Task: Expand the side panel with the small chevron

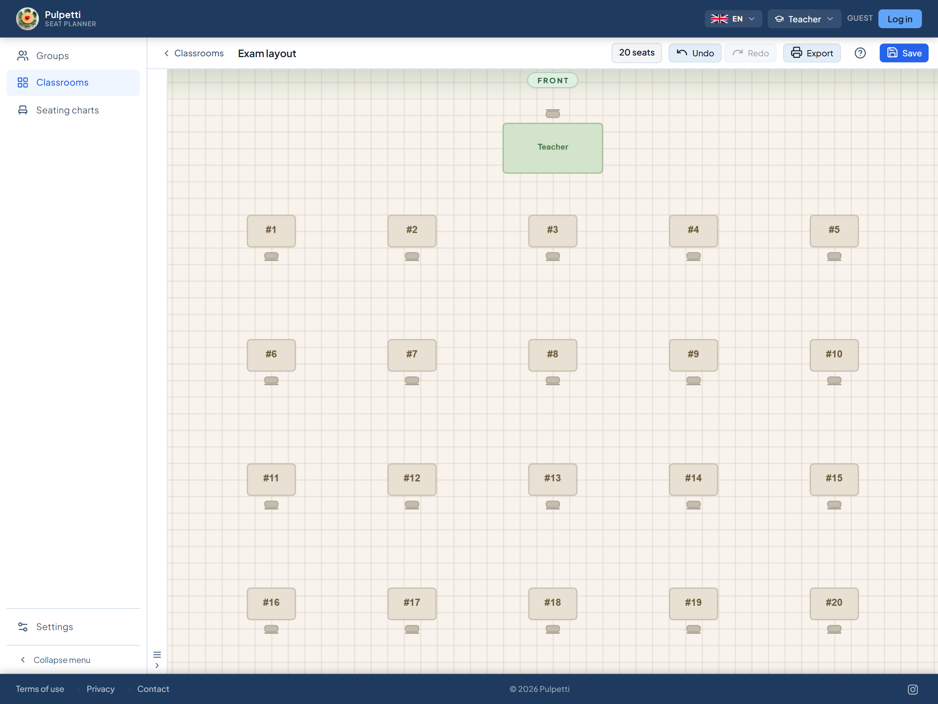Action: [x=157, y=665]
